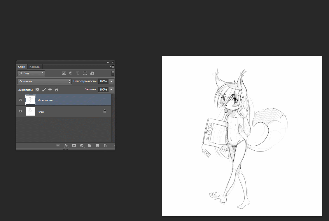329x221 pixels.
Task: Toggle the layer filtering switch
Action: pos(113,73)
